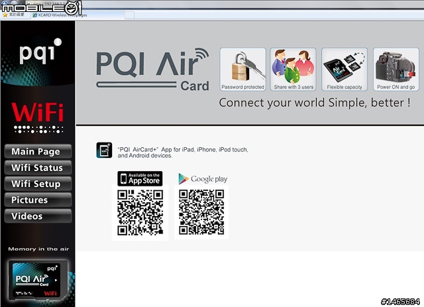Screen dimensions: 424x307
Task: Open the Pictures section
Action: click(38, 200)
